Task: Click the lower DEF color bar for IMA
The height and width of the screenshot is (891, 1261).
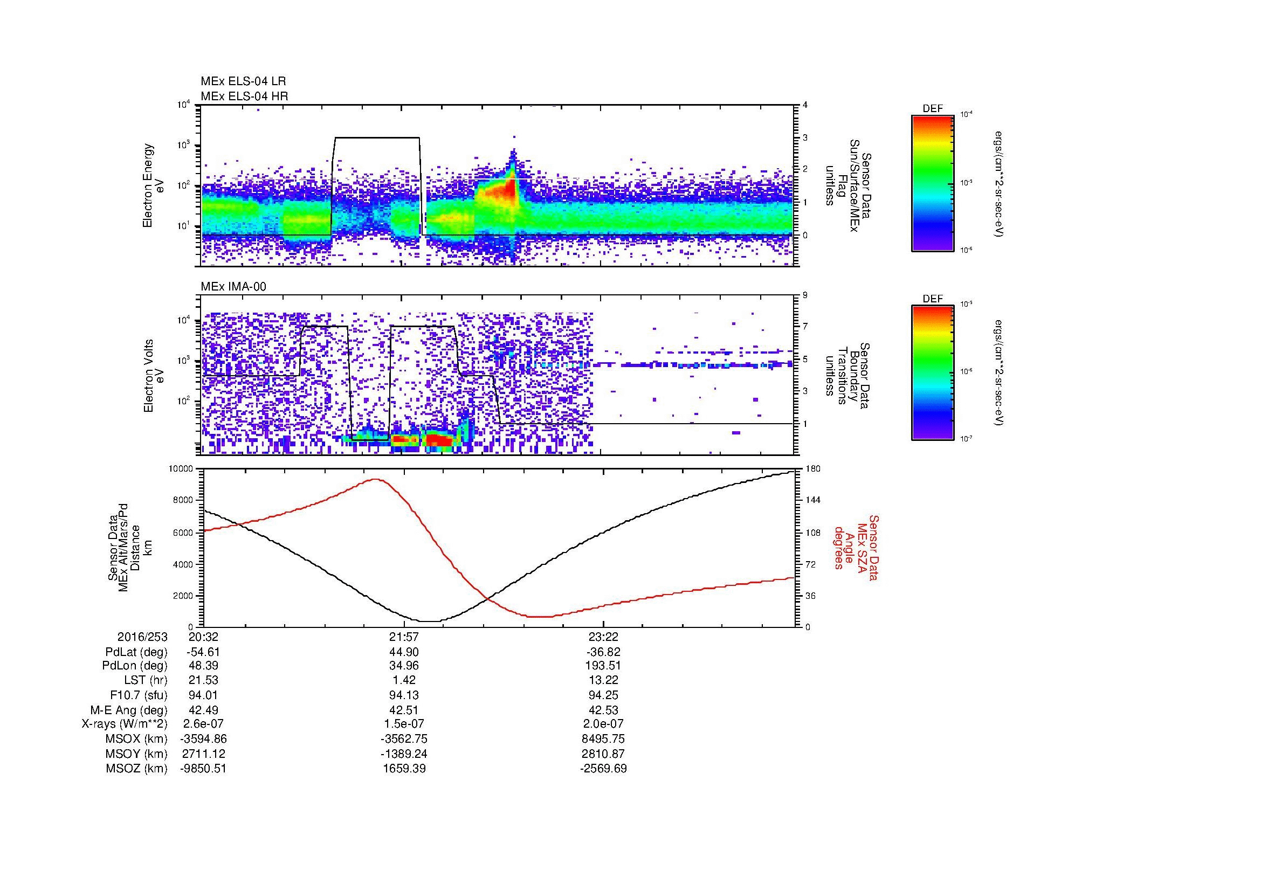Action: click(933, 373)
